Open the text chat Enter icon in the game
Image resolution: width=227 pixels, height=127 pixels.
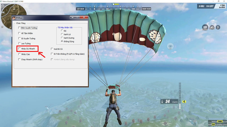pos(205,27)
